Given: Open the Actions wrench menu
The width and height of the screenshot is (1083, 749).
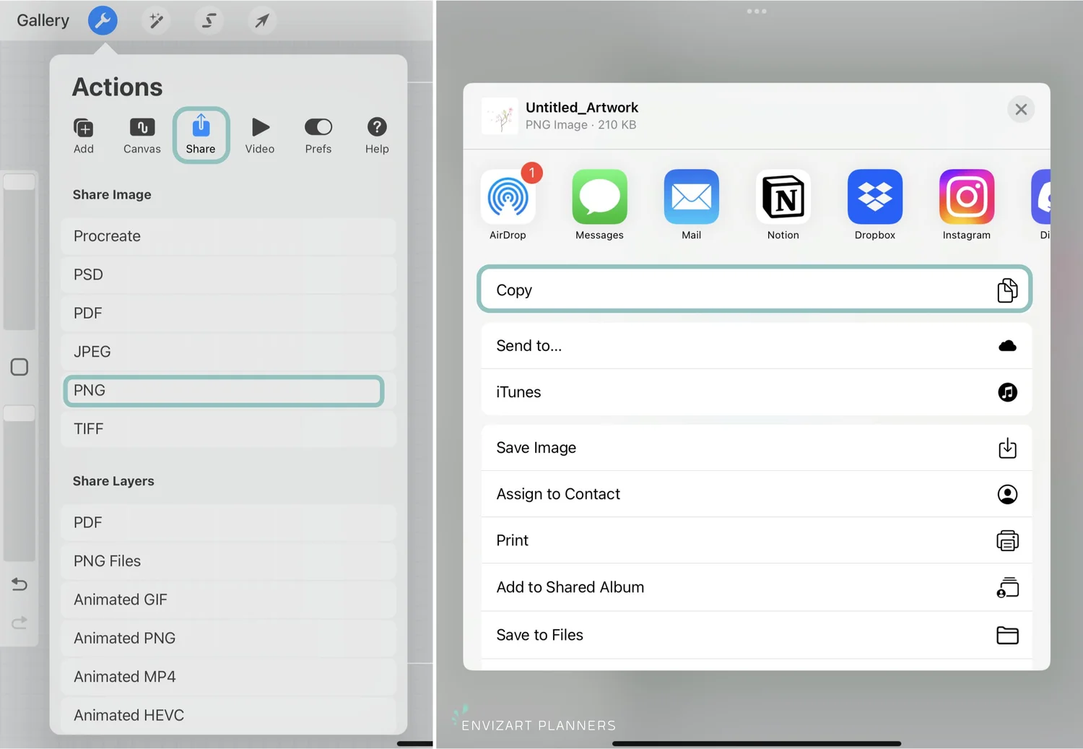Looking at the screenshot, I should tap(103, 20).
